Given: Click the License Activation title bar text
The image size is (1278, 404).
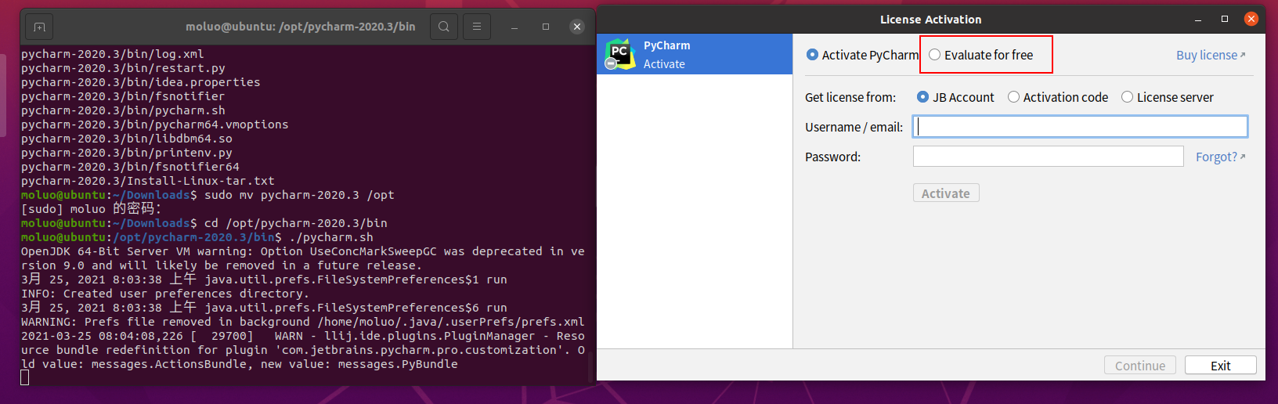Looking at the screenshot, I should click(930, 20).
